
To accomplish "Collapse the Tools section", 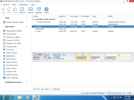I will (27, 18).
